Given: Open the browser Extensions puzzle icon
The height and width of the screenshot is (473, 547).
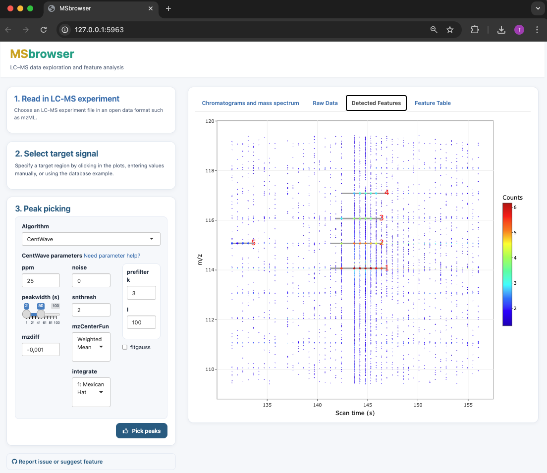Looking at the screenshot, I should pos(475,30).
